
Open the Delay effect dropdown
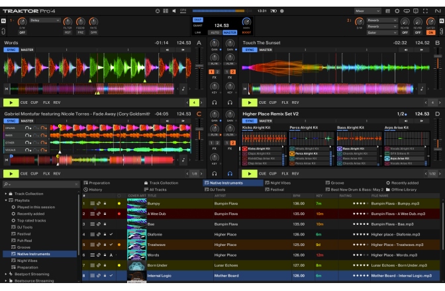pyautogui.click(x=45, y=21)
